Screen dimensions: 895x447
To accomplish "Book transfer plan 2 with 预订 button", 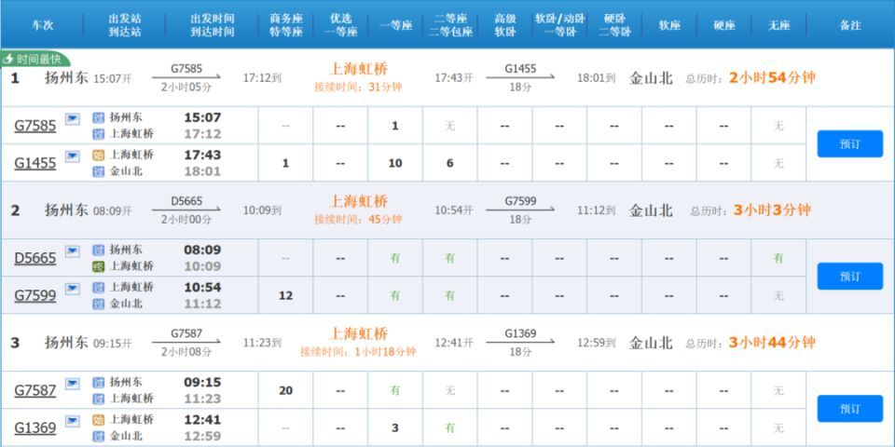I will tap(850, 276).
